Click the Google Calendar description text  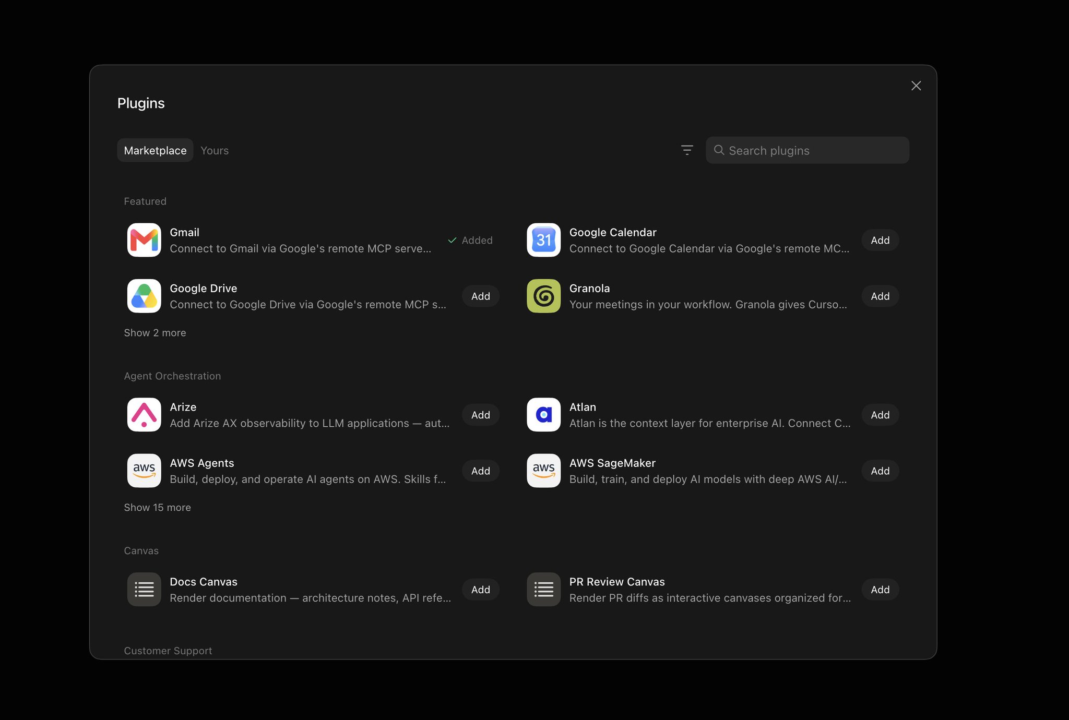pyautogui.click(x=709, y=248)
